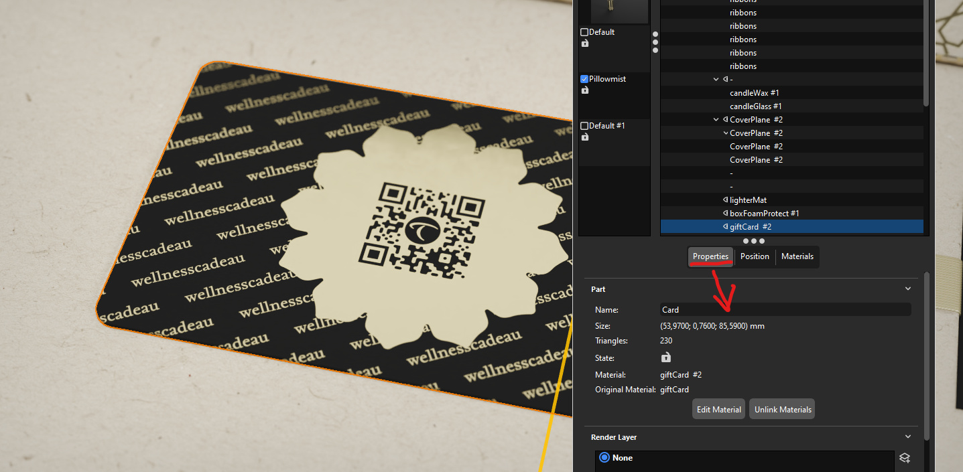The height and width of the screenshot is (472, 963).
Task: Toggle the State lock icon in Part properties
Action: coord(665,358)
